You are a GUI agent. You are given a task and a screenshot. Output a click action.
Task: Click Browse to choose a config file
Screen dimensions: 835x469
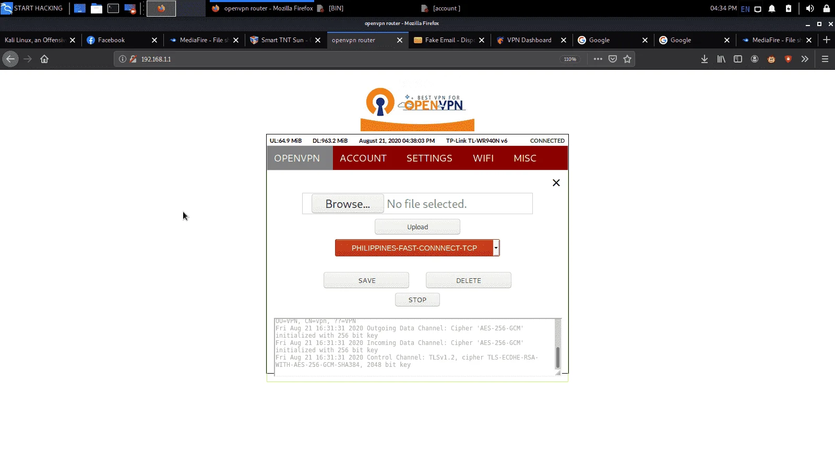[x=348, y=204]
